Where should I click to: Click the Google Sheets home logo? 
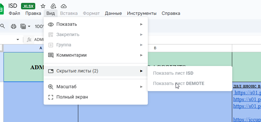[x=1, y=10]
